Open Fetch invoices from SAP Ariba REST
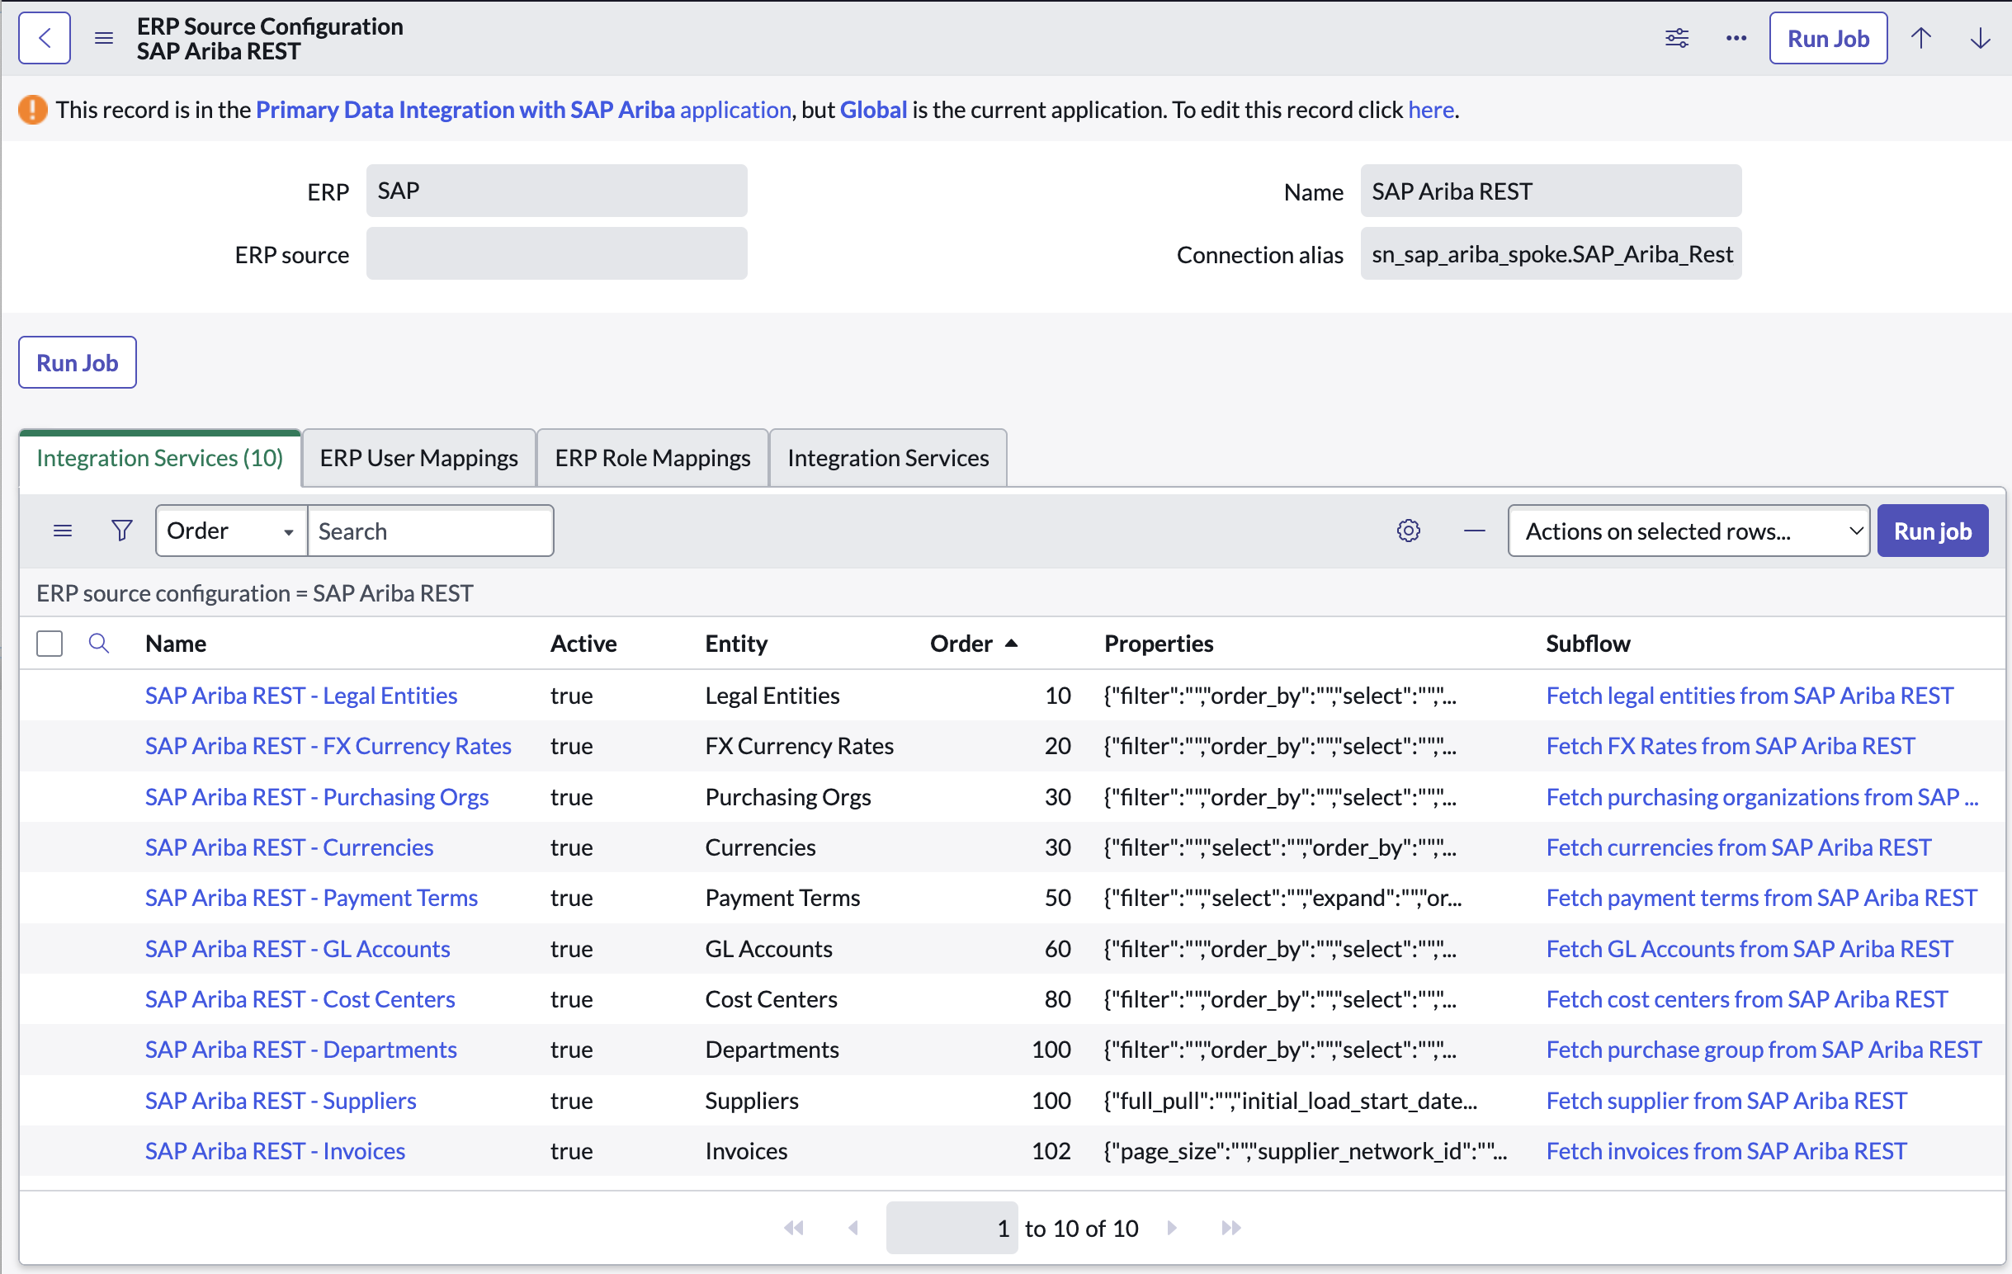Viewport: 2012px width, 1274px height. [x=1726, y=1150]
